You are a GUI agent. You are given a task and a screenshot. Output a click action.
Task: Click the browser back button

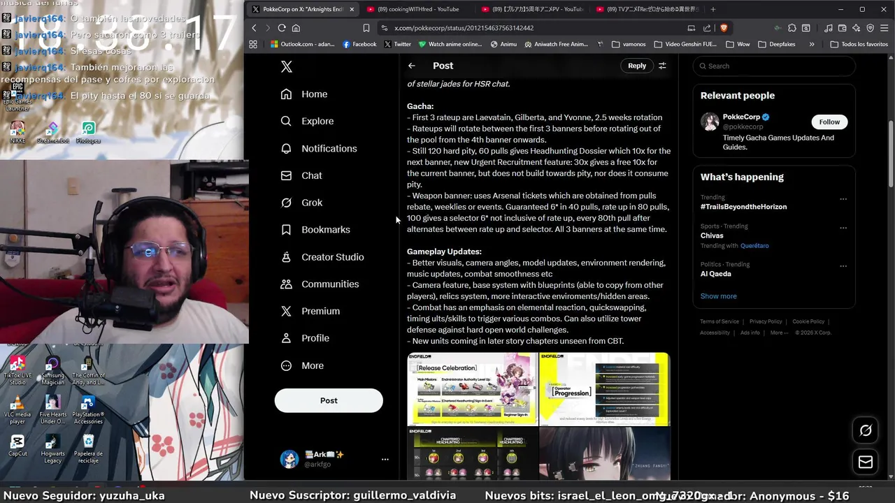254,28
